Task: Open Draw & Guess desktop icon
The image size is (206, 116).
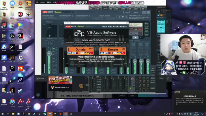Action: (x=12, y=81)
